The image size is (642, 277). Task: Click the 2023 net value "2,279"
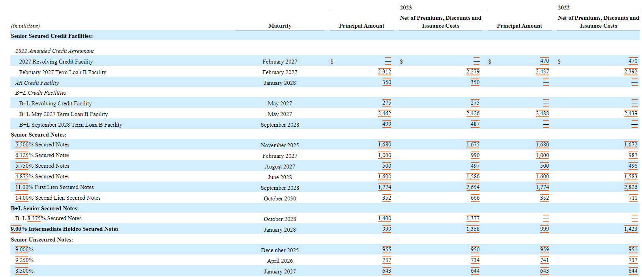(473, 71)
